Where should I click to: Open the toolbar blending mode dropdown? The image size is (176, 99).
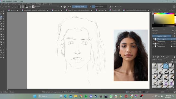pyautogui.click(x=47, y=7)
